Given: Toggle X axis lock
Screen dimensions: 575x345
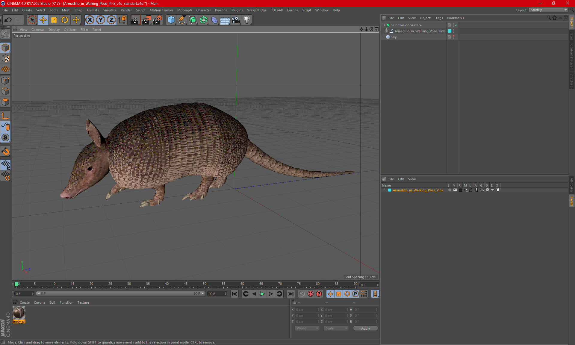Looking at the screenshot, I should (90, 20).
